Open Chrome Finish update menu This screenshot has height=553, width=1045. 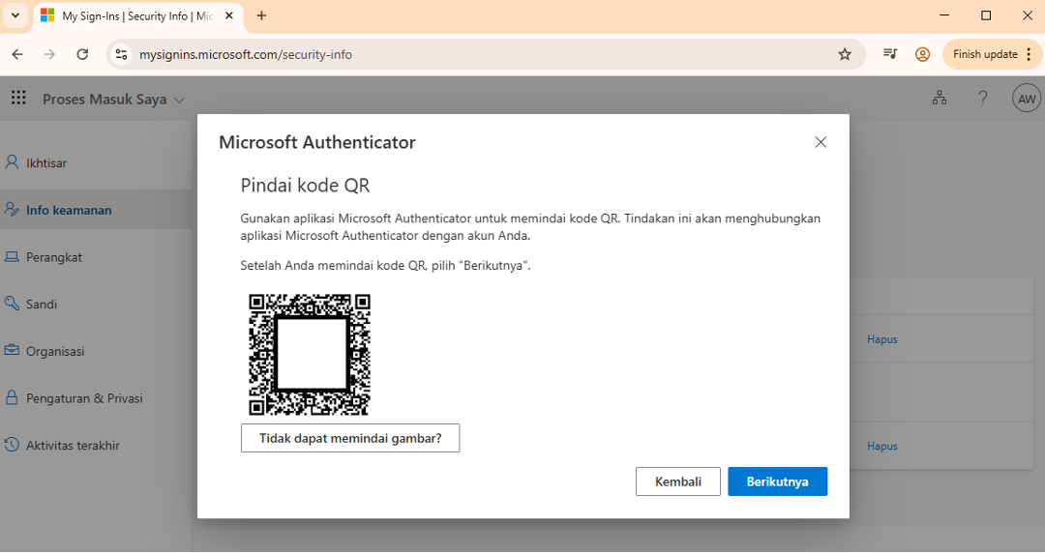point(993,54)
